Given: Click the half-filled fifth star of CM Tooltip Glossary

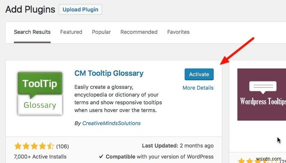Looking at the screenshot, I should click(x=51, y=146).
